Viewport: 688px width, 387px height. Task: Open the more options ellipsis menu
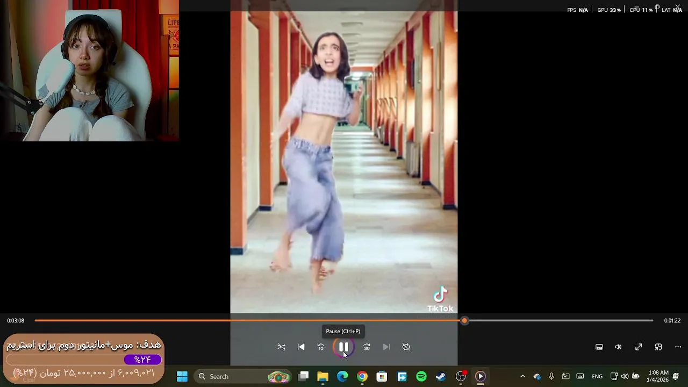pyautogui.click(x=678, y=347)
